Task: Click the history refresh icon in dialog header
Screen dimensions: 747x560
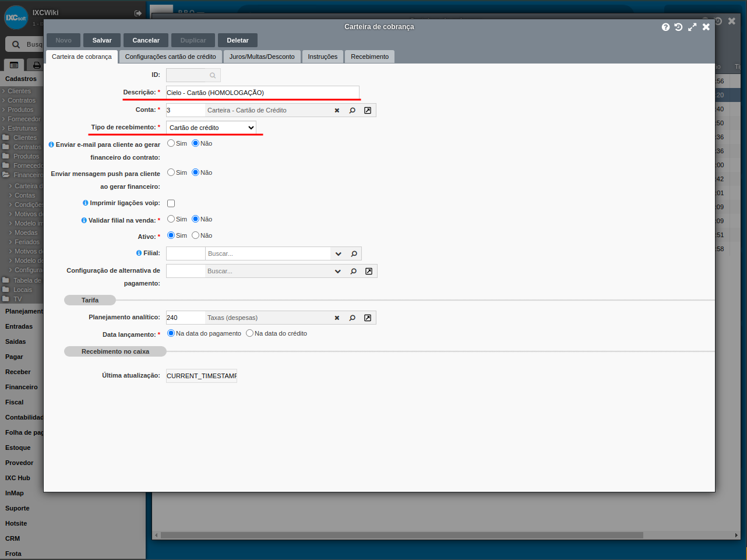Action: pyautogui.click(x=678, y=27)
